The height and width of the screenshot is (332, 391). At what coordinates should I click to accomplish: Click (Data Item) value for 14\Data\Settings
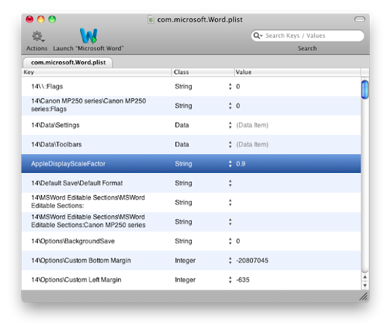click(x=252, y=125)
